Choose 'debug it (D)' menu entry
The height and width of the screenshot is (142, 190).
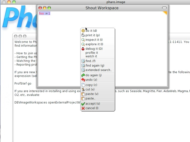coord(98,49)
